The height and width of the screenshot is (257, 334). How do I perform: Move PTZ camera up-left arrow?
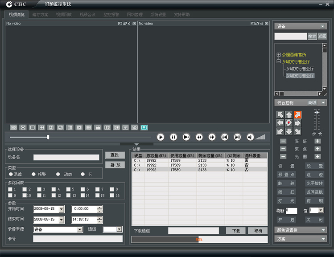280,114
